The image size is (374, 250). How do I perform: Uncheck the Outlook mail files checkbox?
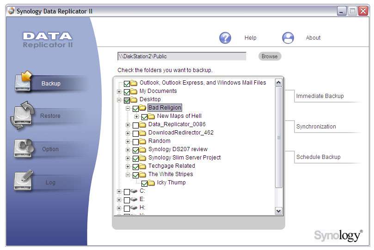click(x=127, y=84)
